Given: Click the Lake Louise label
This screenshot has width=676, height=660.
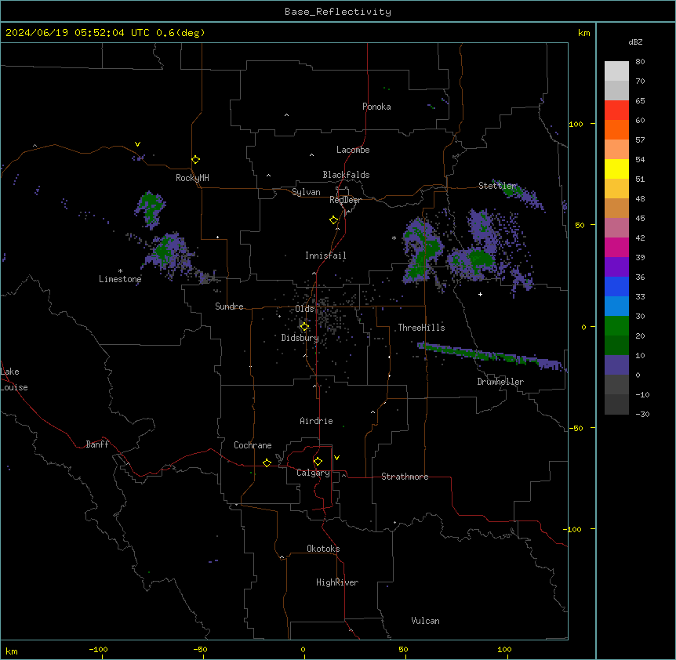Looking at the screenshot, I should 14,379.
